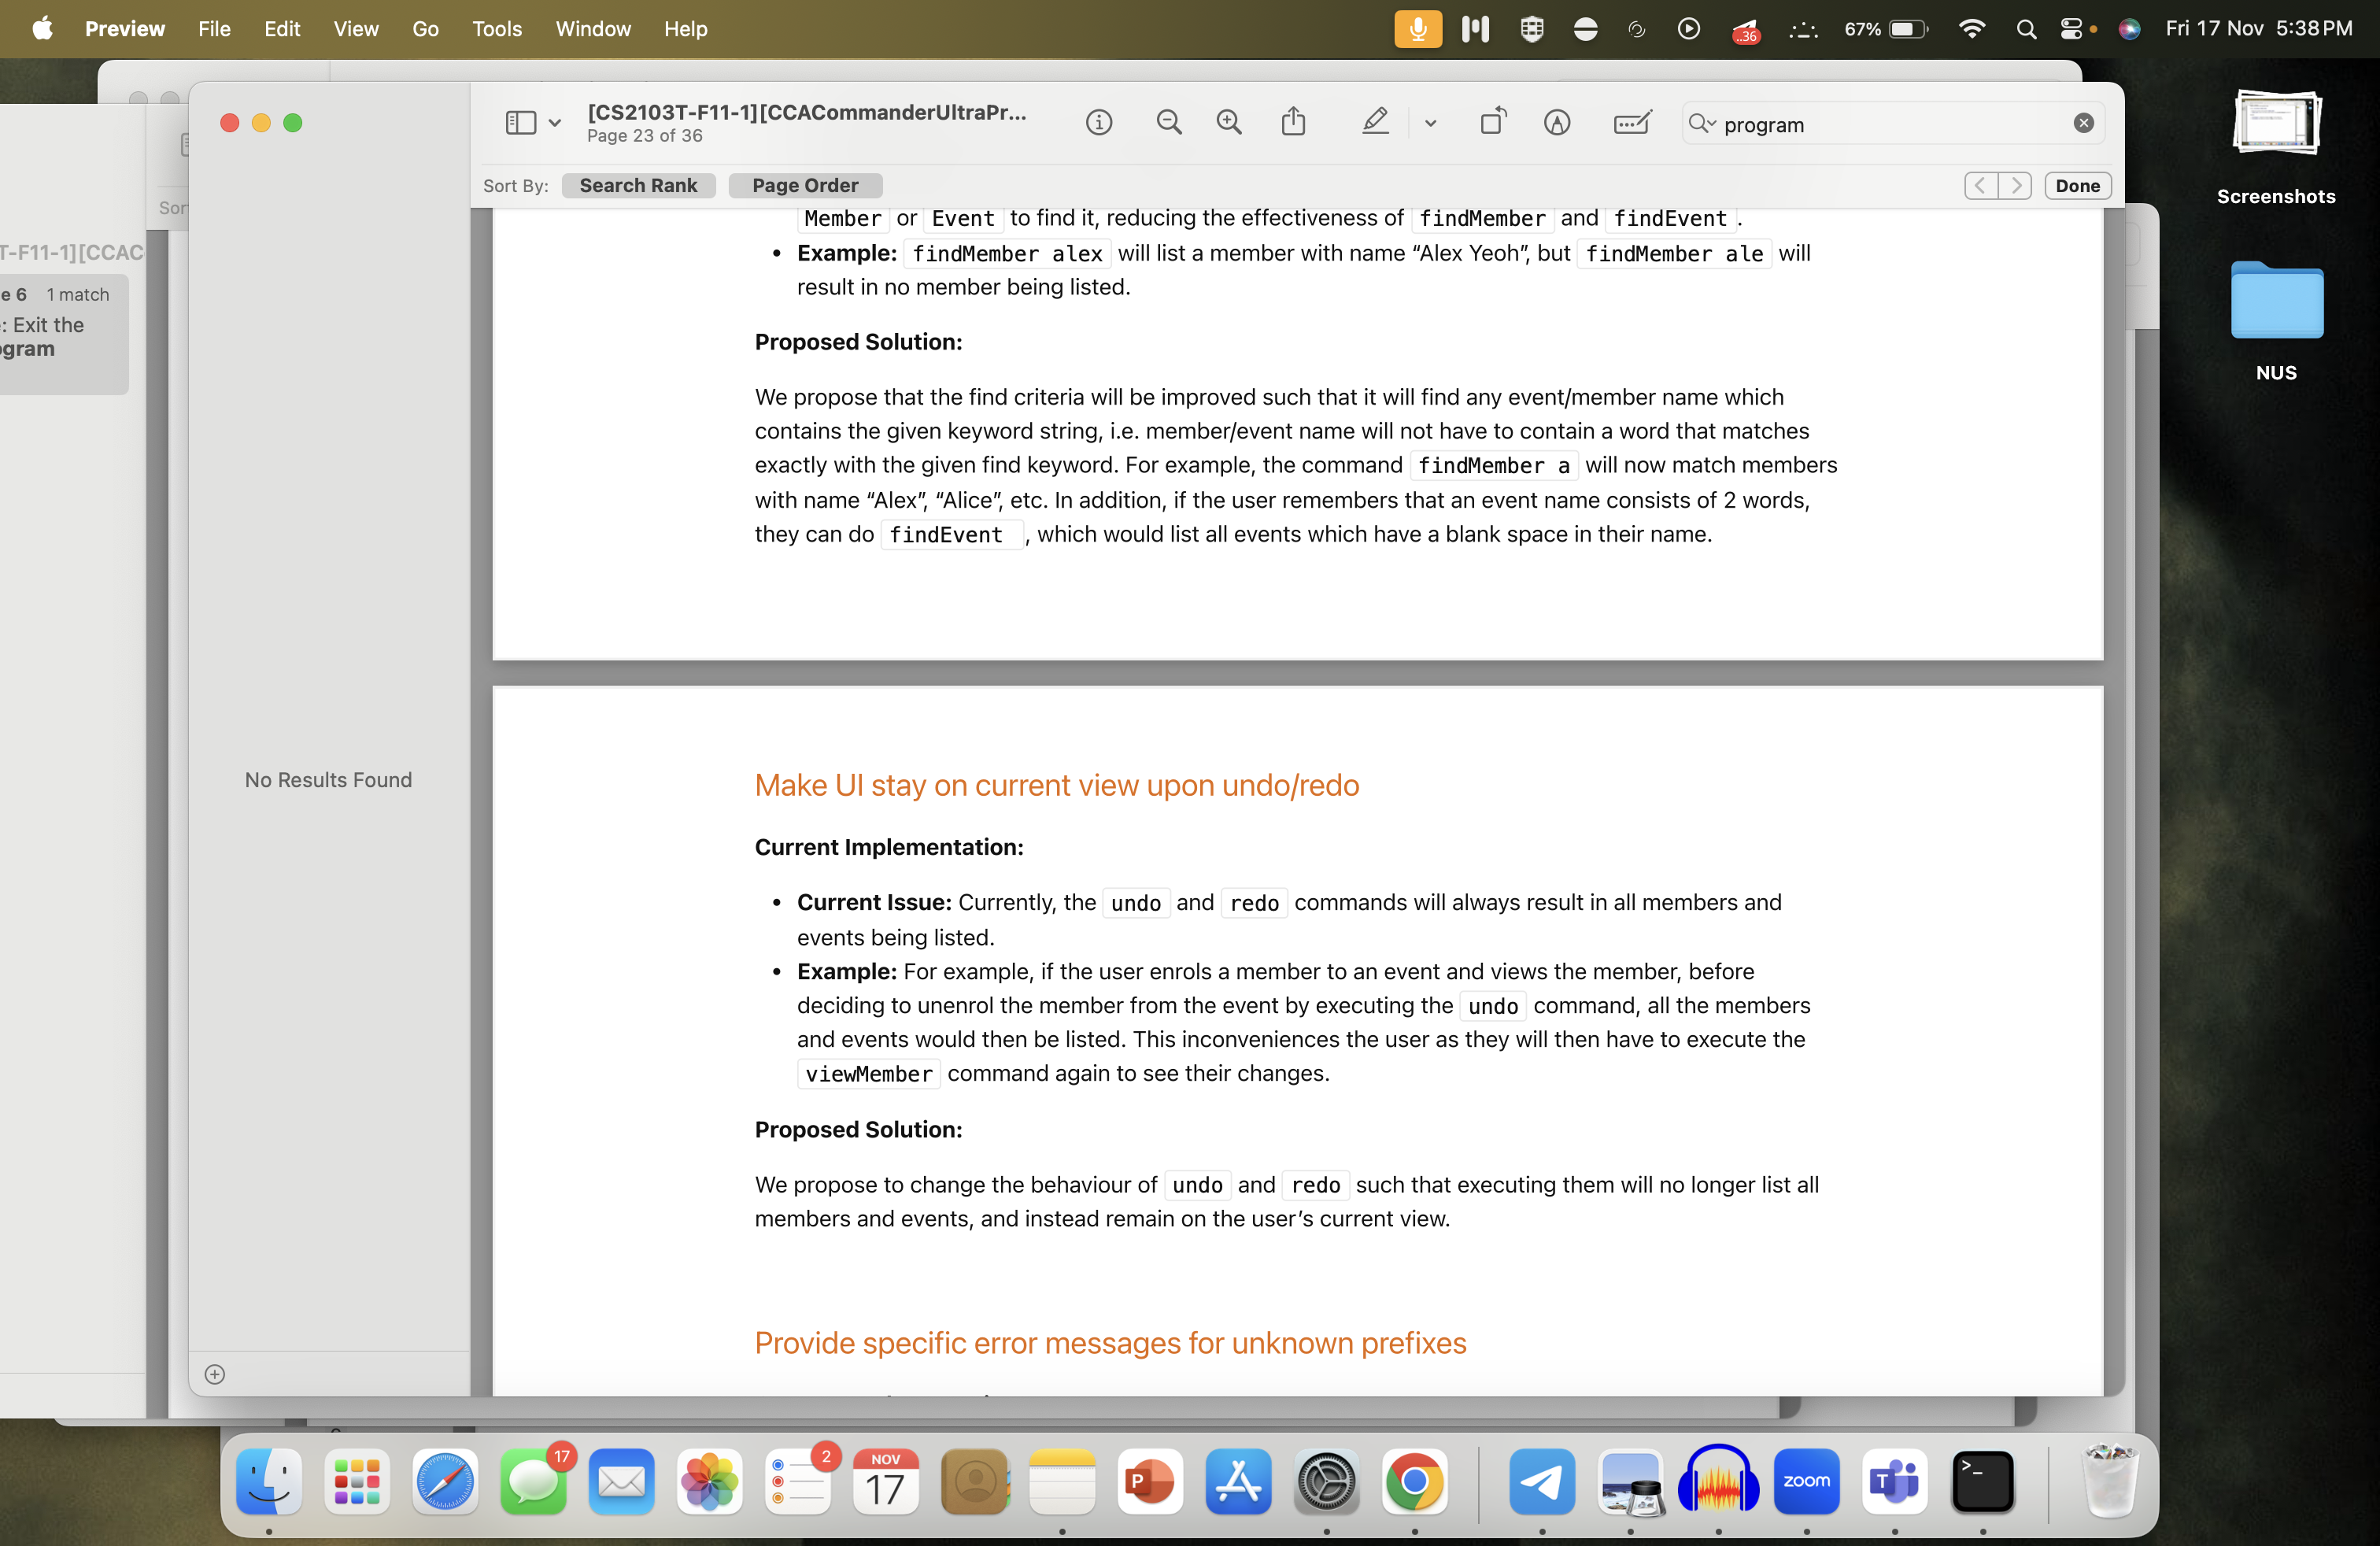Toggle the sidebar view button
The image size is (2380, 1546).
520,122
